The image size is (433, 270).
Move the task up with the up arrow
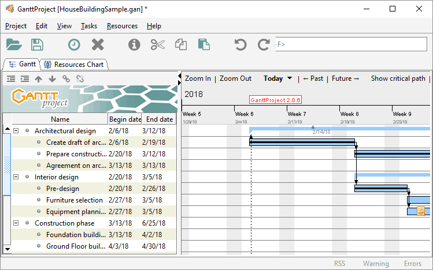point(38,78)
